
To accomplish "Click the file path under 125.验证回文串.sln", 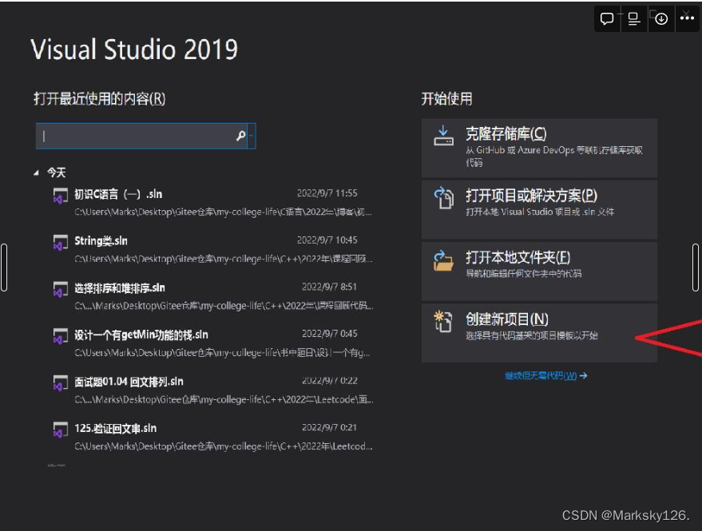I will (x=224, y=446).
